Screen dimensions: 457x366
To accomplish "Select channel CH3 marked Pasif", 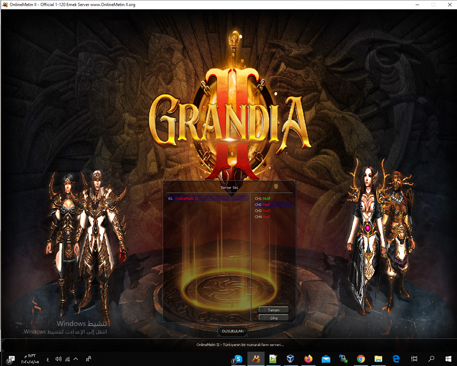I will click(273, 211).
